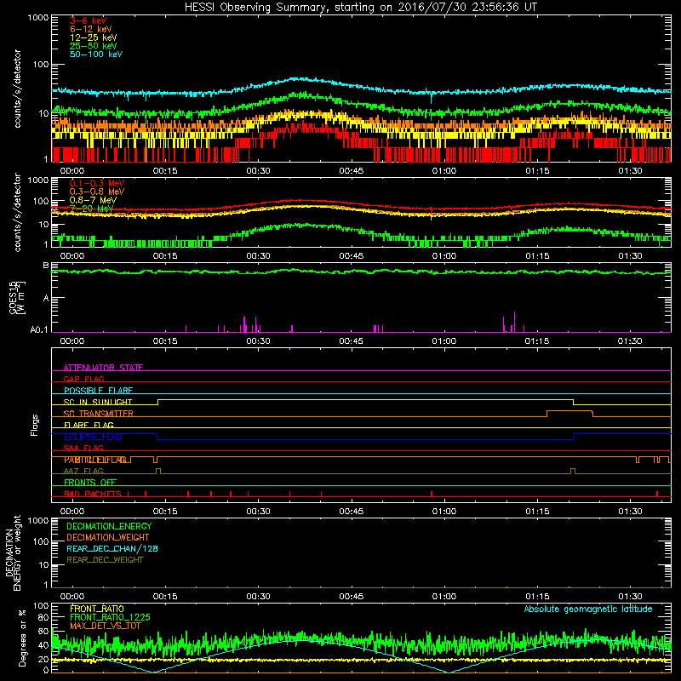Click the yellow 12-25 keV legend label
This screenshot has height=681, width=681.
point(94,37)
